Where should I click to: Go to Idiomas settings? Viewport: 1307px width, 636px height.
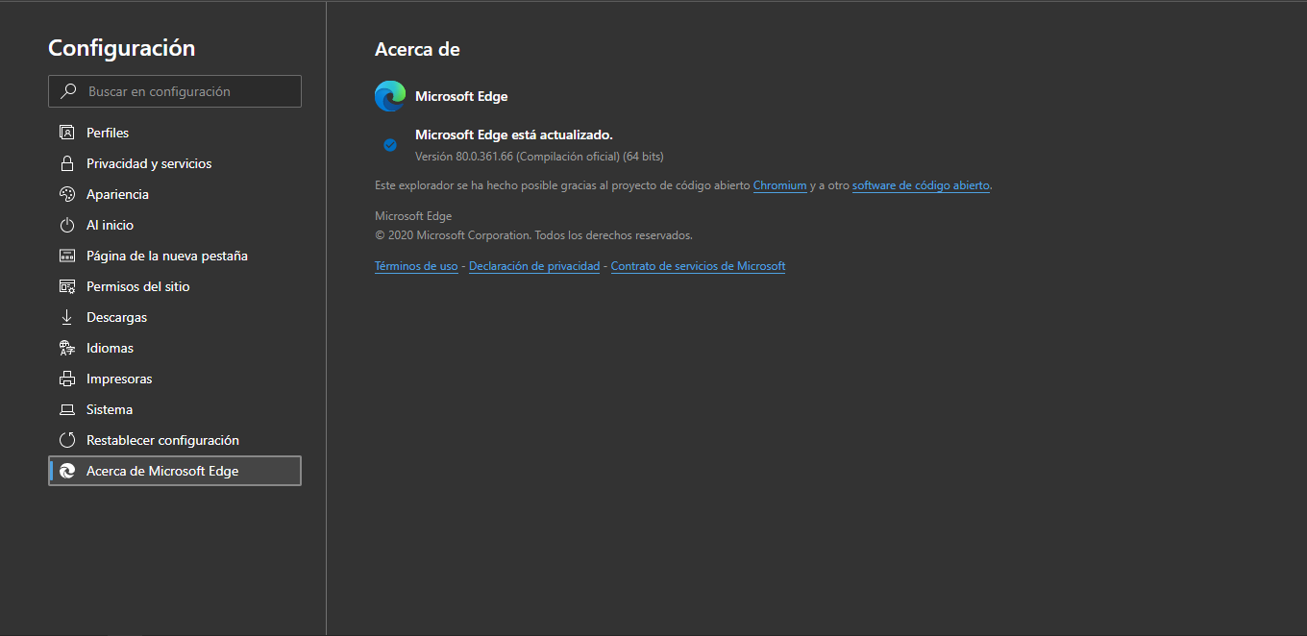coord(175,348)
